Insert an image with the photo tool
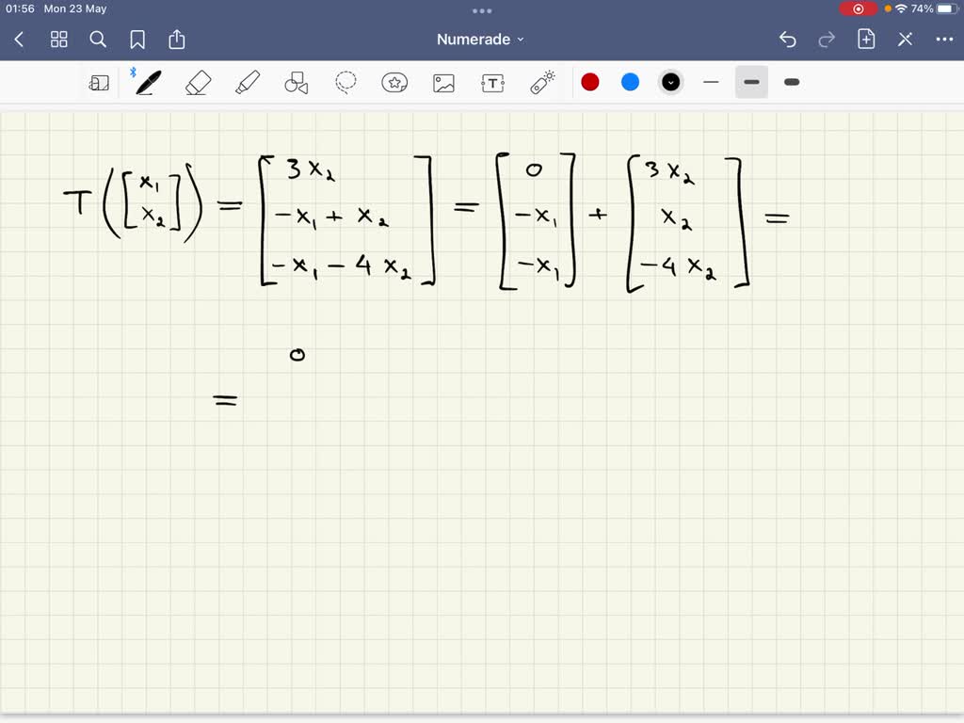The image size is (964, 723). pos(443,82)
